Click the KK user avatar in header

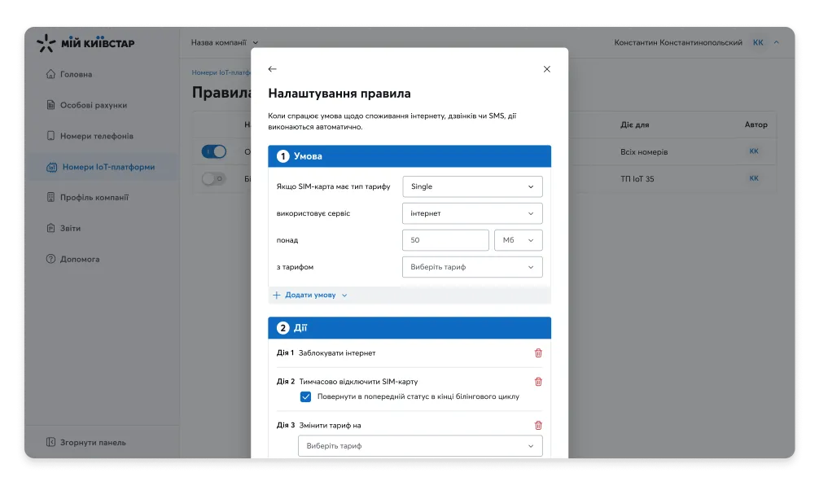[x=758, y=42]
